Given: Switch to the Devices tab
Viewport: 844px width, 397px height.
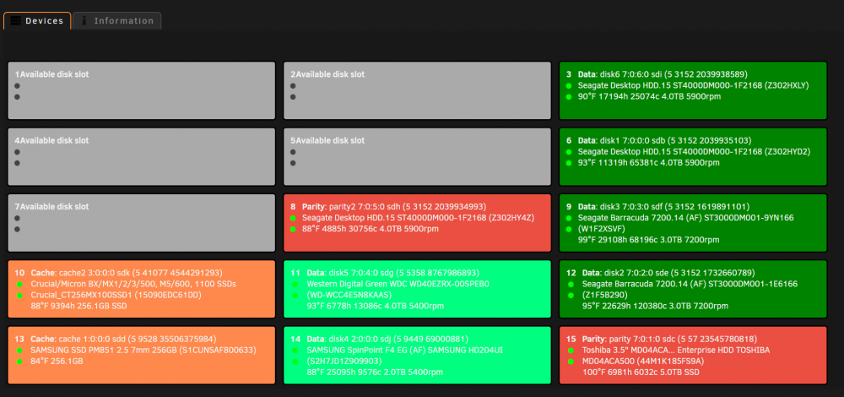Looking at the screenshot, I should tap(37, 21).
